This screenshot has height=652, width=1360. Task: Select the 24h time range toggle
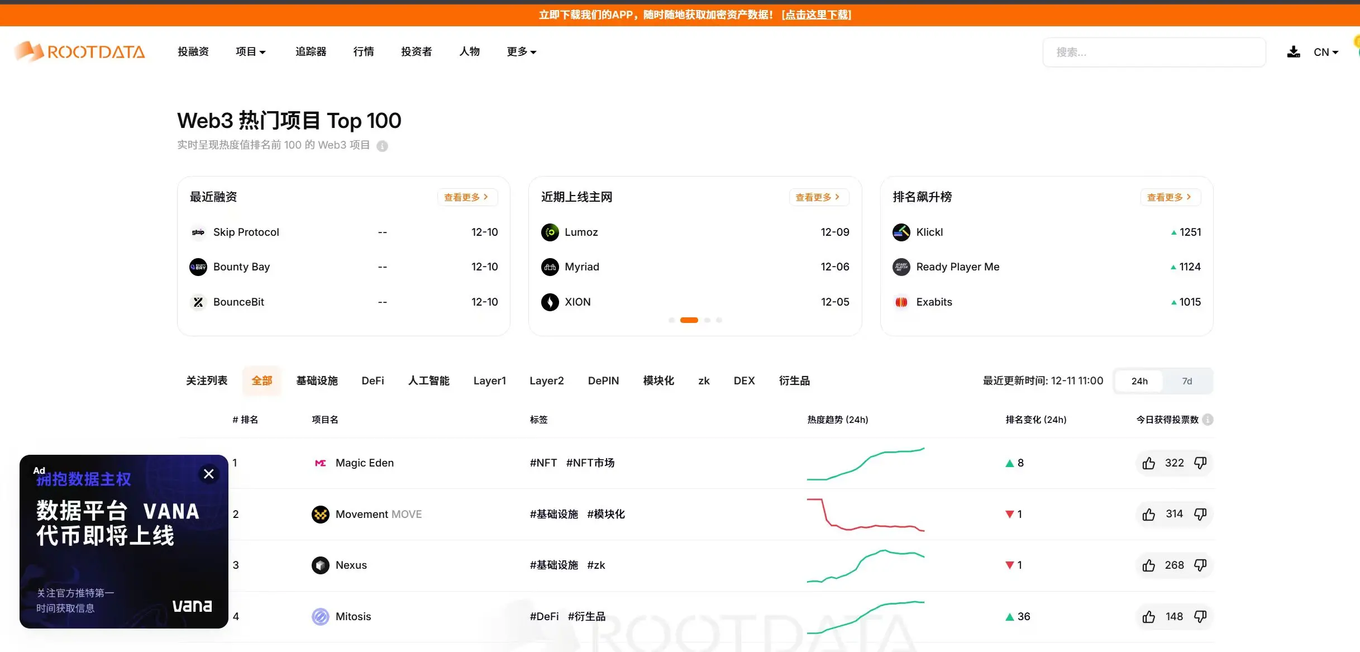1139,381
